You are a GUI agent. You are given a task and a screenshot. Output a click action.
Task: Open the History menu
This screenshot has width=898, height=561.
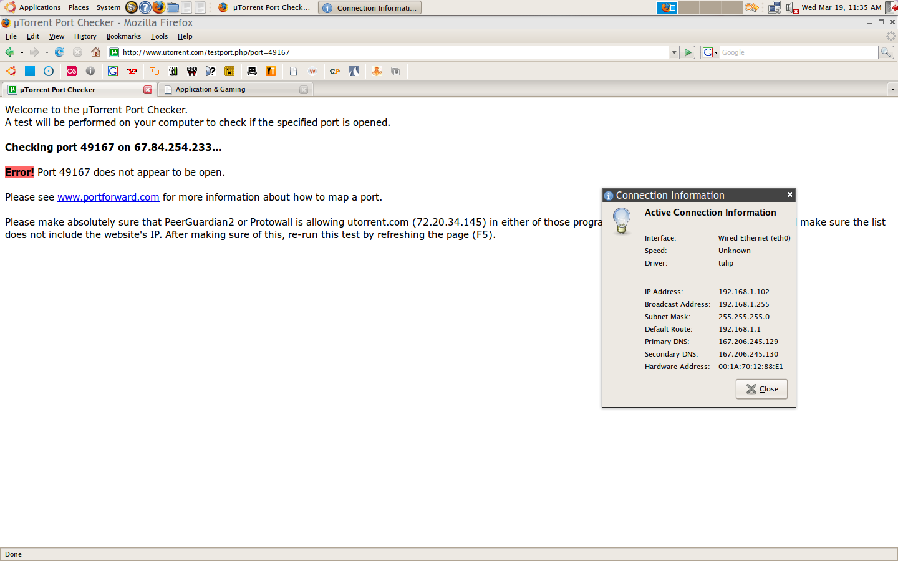tap(85, 36)
